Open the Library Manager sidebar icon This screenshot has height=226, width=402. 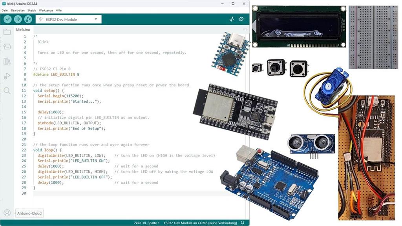click(x=7, y=61)
